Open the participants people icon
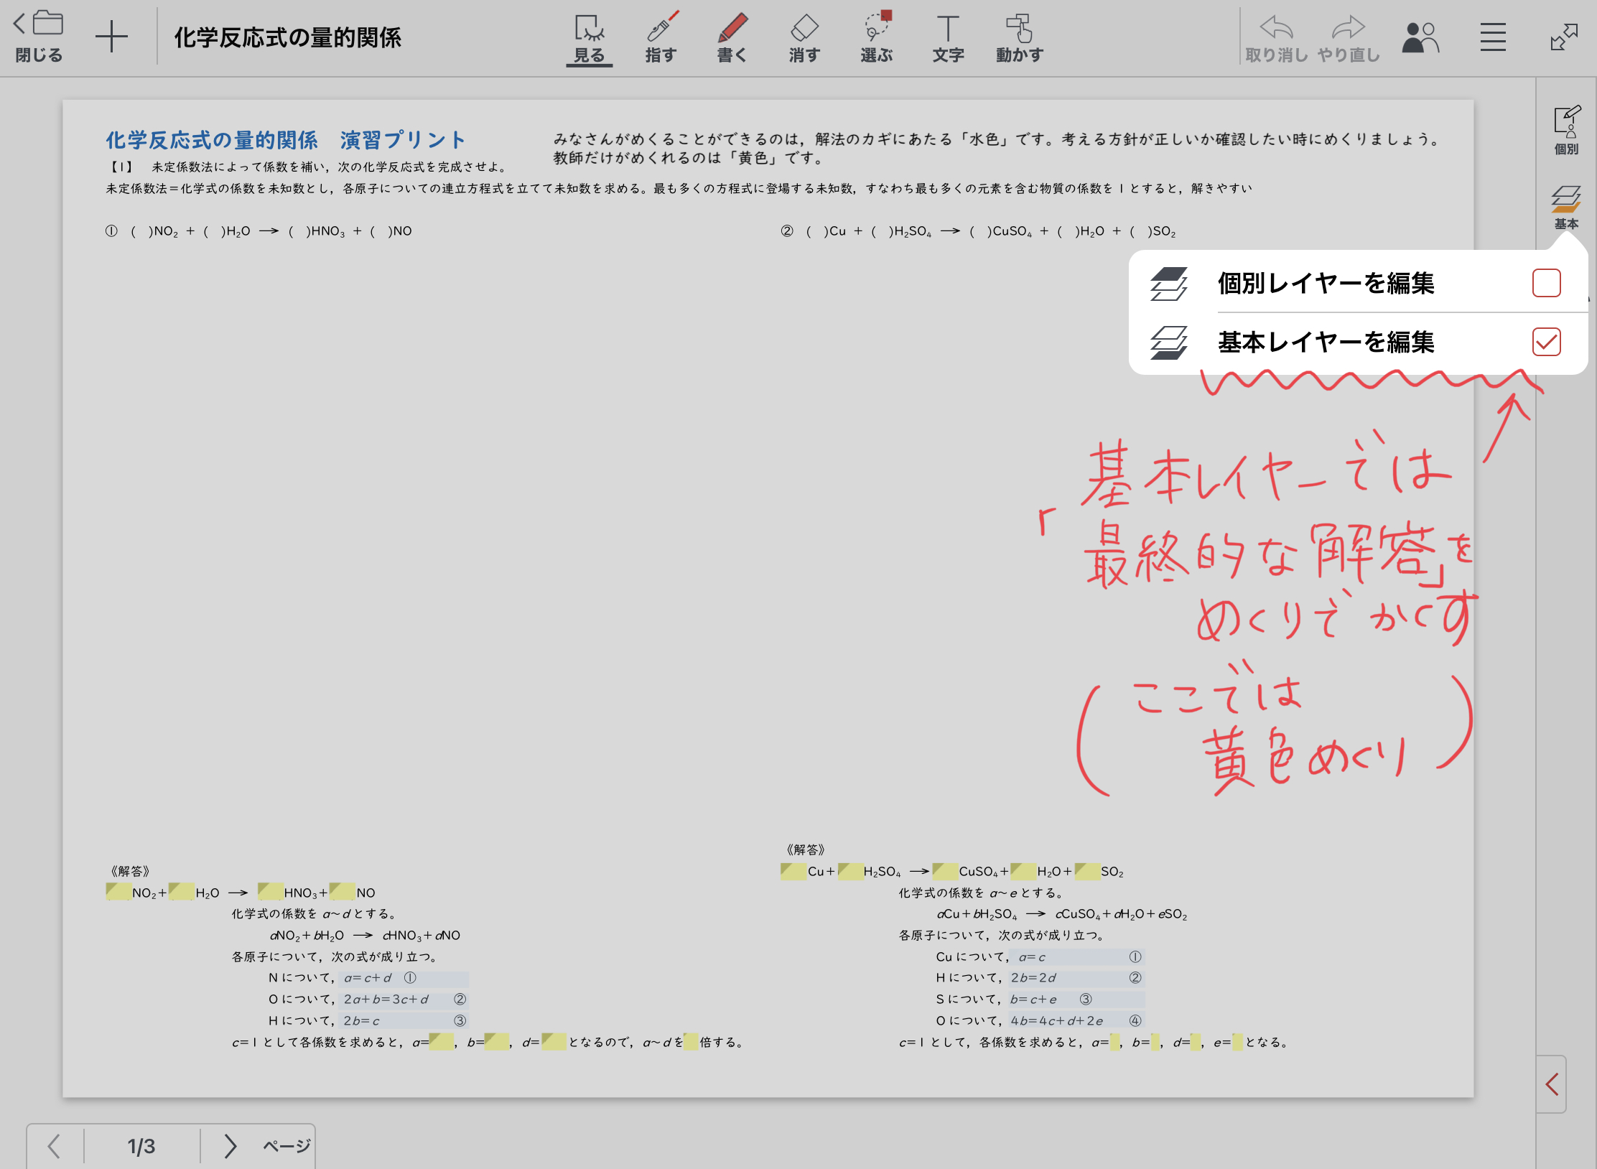 coord(1420,37)
